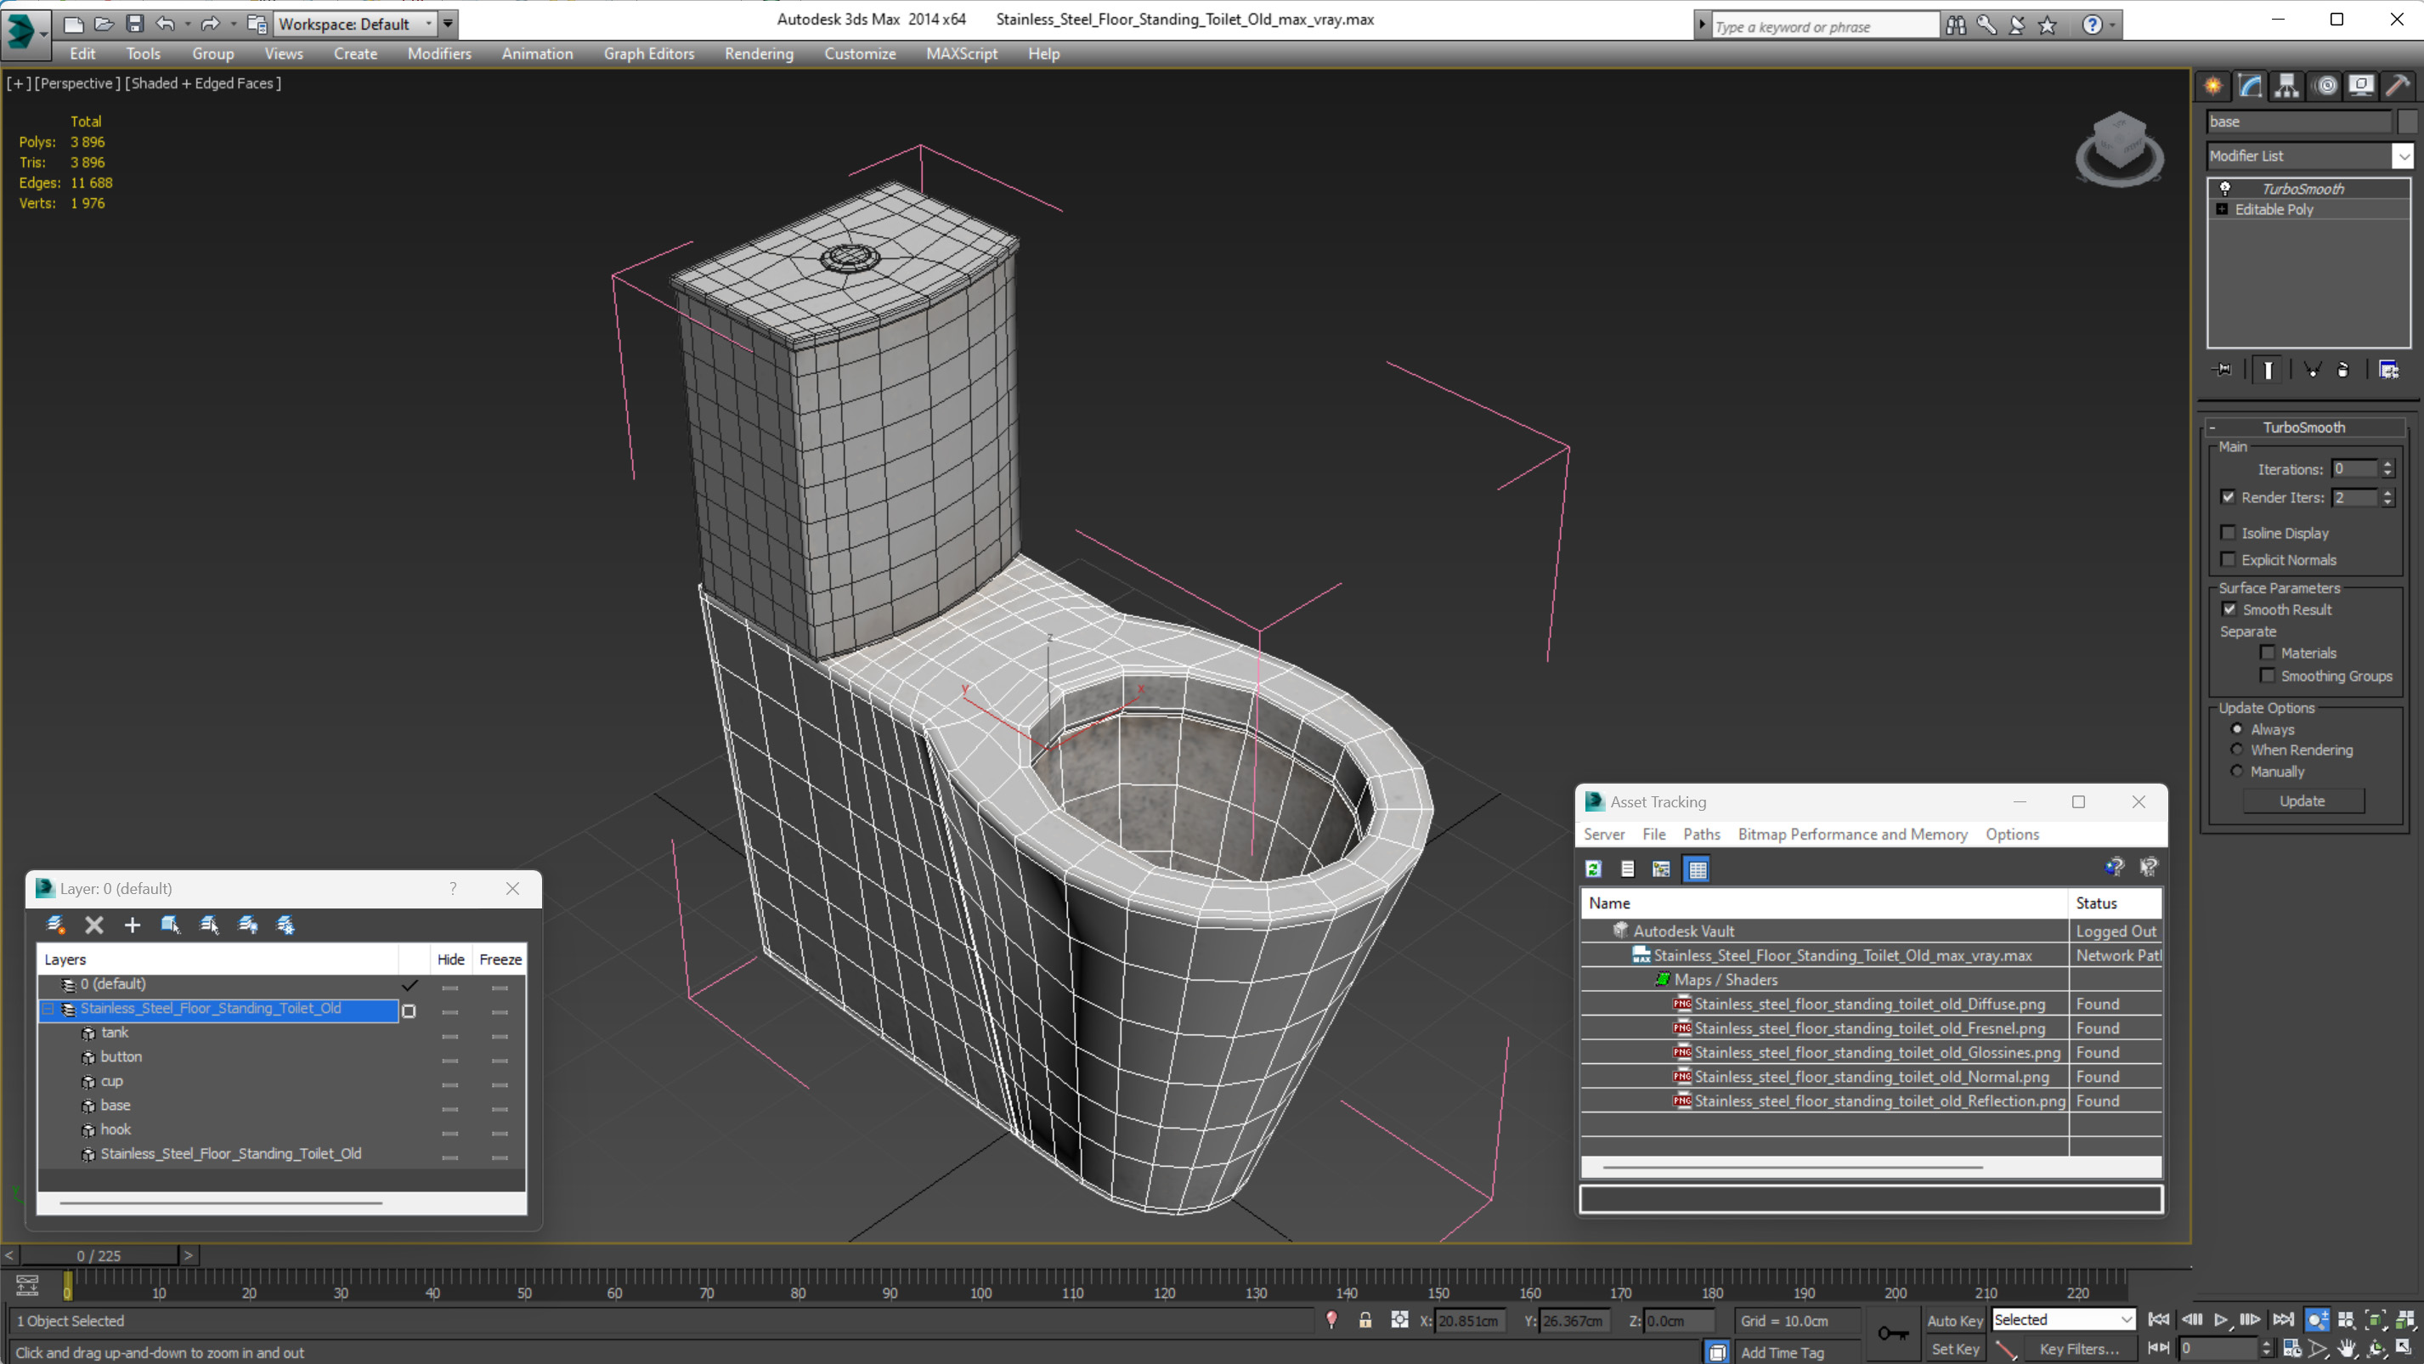Select When Rendering update option

[2237, 750]
